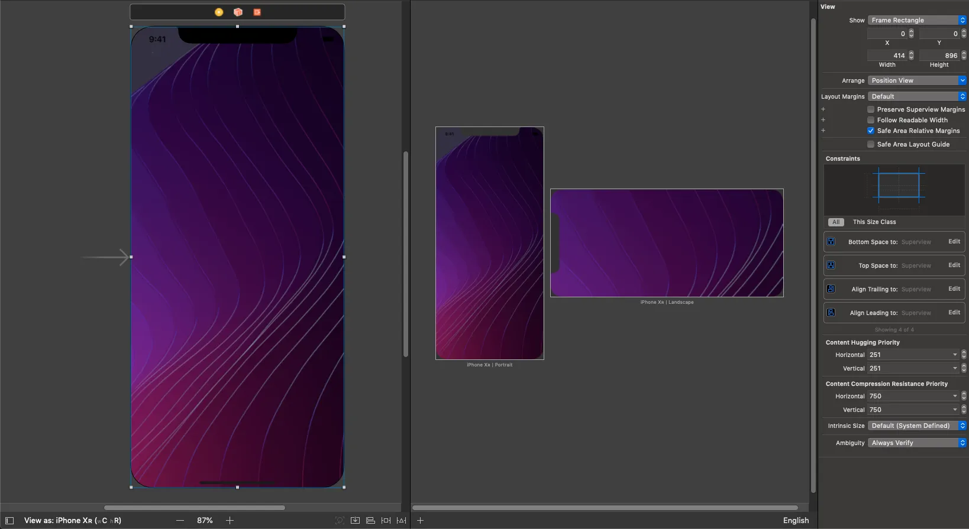
Task: Click View as: iPhone XR device button
Action: (73, 521)
